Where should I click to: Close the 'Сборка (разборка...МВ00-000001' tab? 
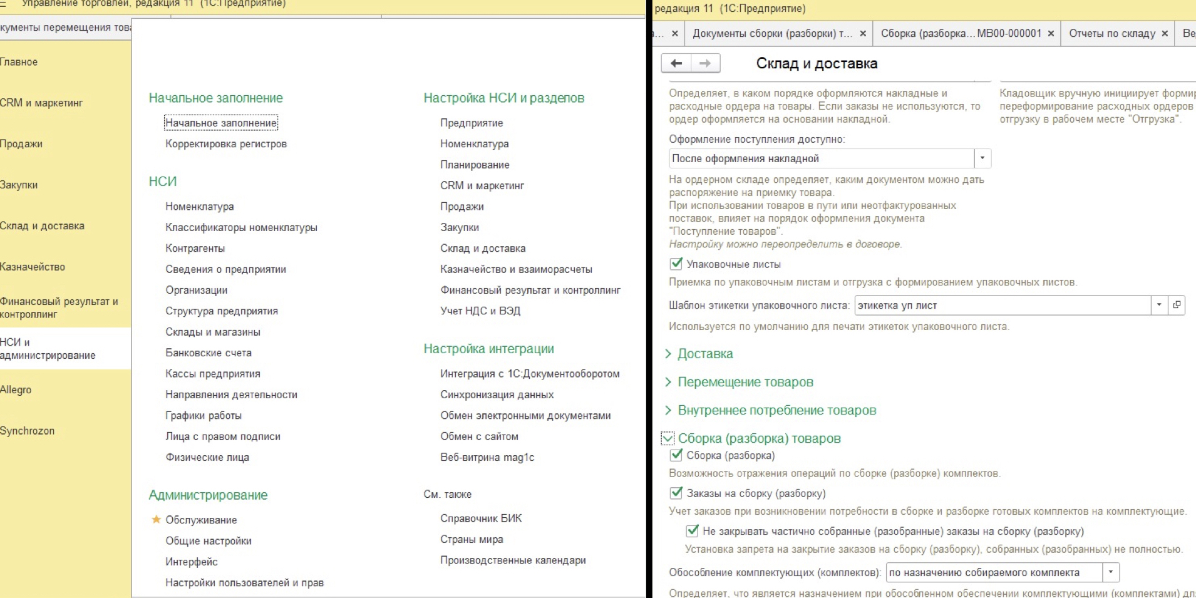(1051, 34)
